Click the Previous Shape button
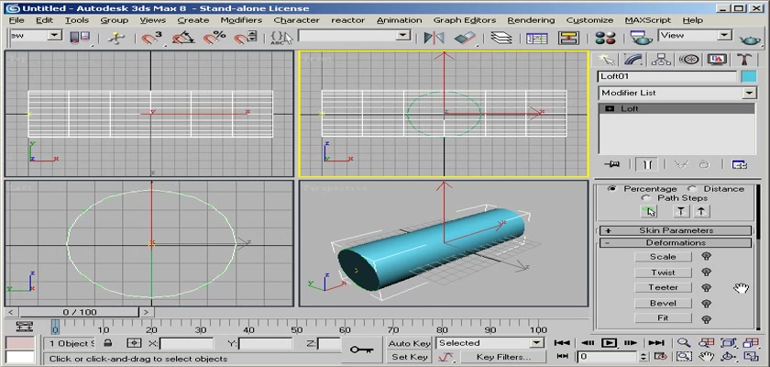 coord(680,211)
